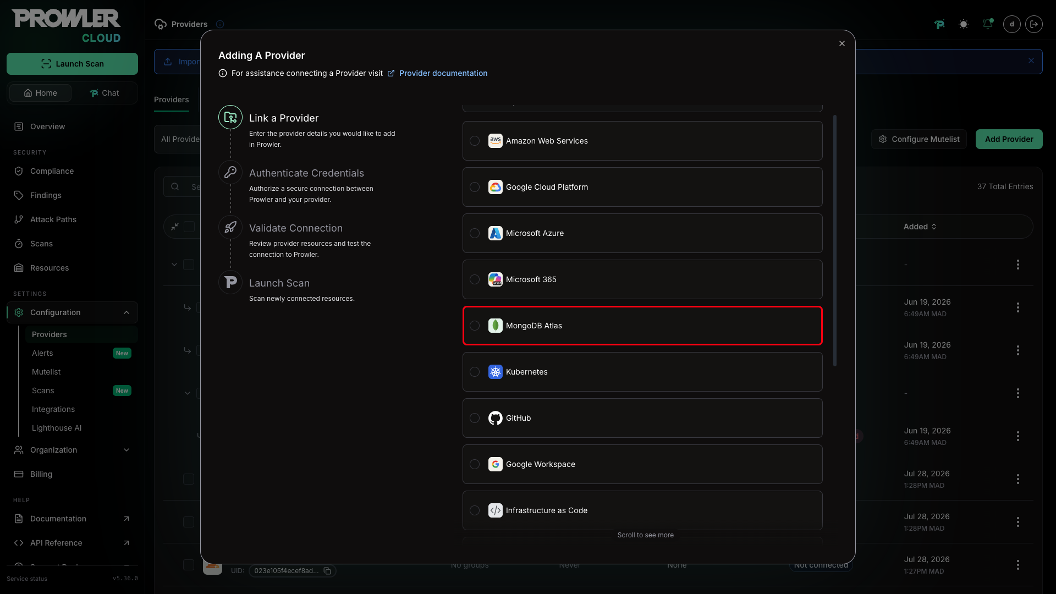Screen dimensions: 1056x594
Task: Open row actions for the Jul 28 1:27PM entry
Action: tap(1018, 565)
